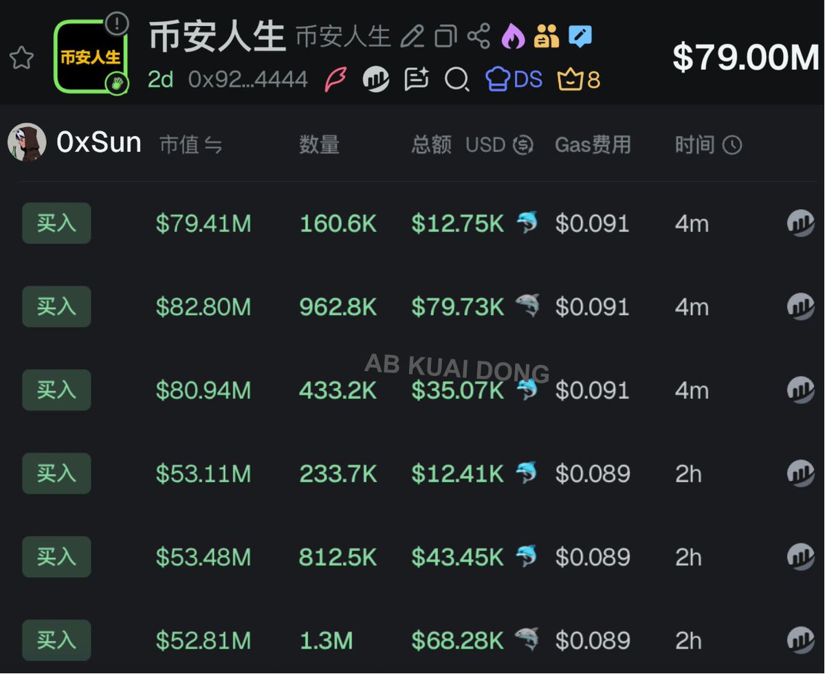Click 买入 tag on the $53.48M row
The image size is (825, 674).
pos(56,557)
